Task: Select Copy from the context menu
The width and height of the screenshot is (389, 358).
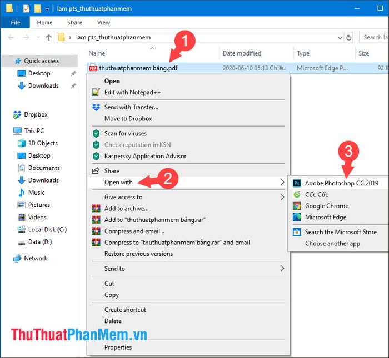Action: click(112, 295)
